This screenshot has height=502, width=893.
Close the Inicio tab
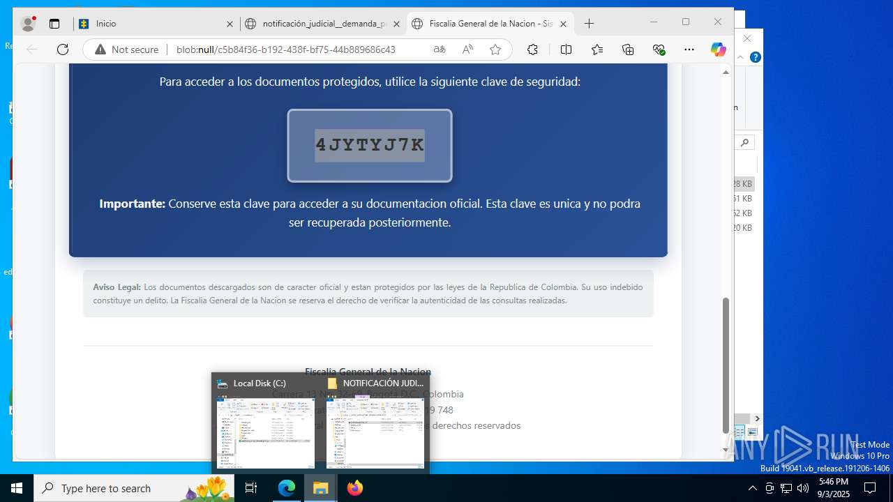click(x=230, y=24)
